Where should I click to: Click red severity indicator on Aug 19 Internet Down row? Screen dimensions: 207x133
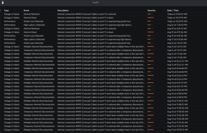pyautogui.click(x=150, y=32)
